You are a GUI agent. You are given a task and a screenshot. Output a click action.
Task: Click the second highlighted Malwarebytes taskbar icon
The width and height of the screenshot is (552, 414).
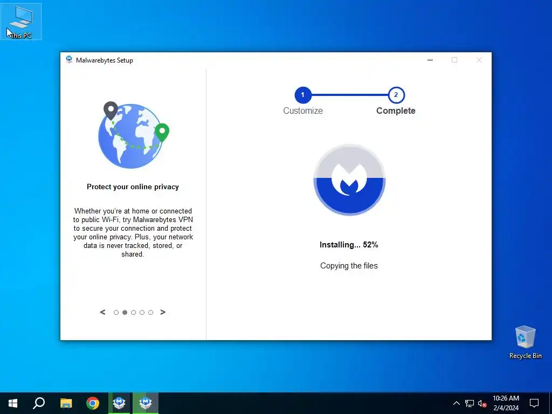pos(146,403)
